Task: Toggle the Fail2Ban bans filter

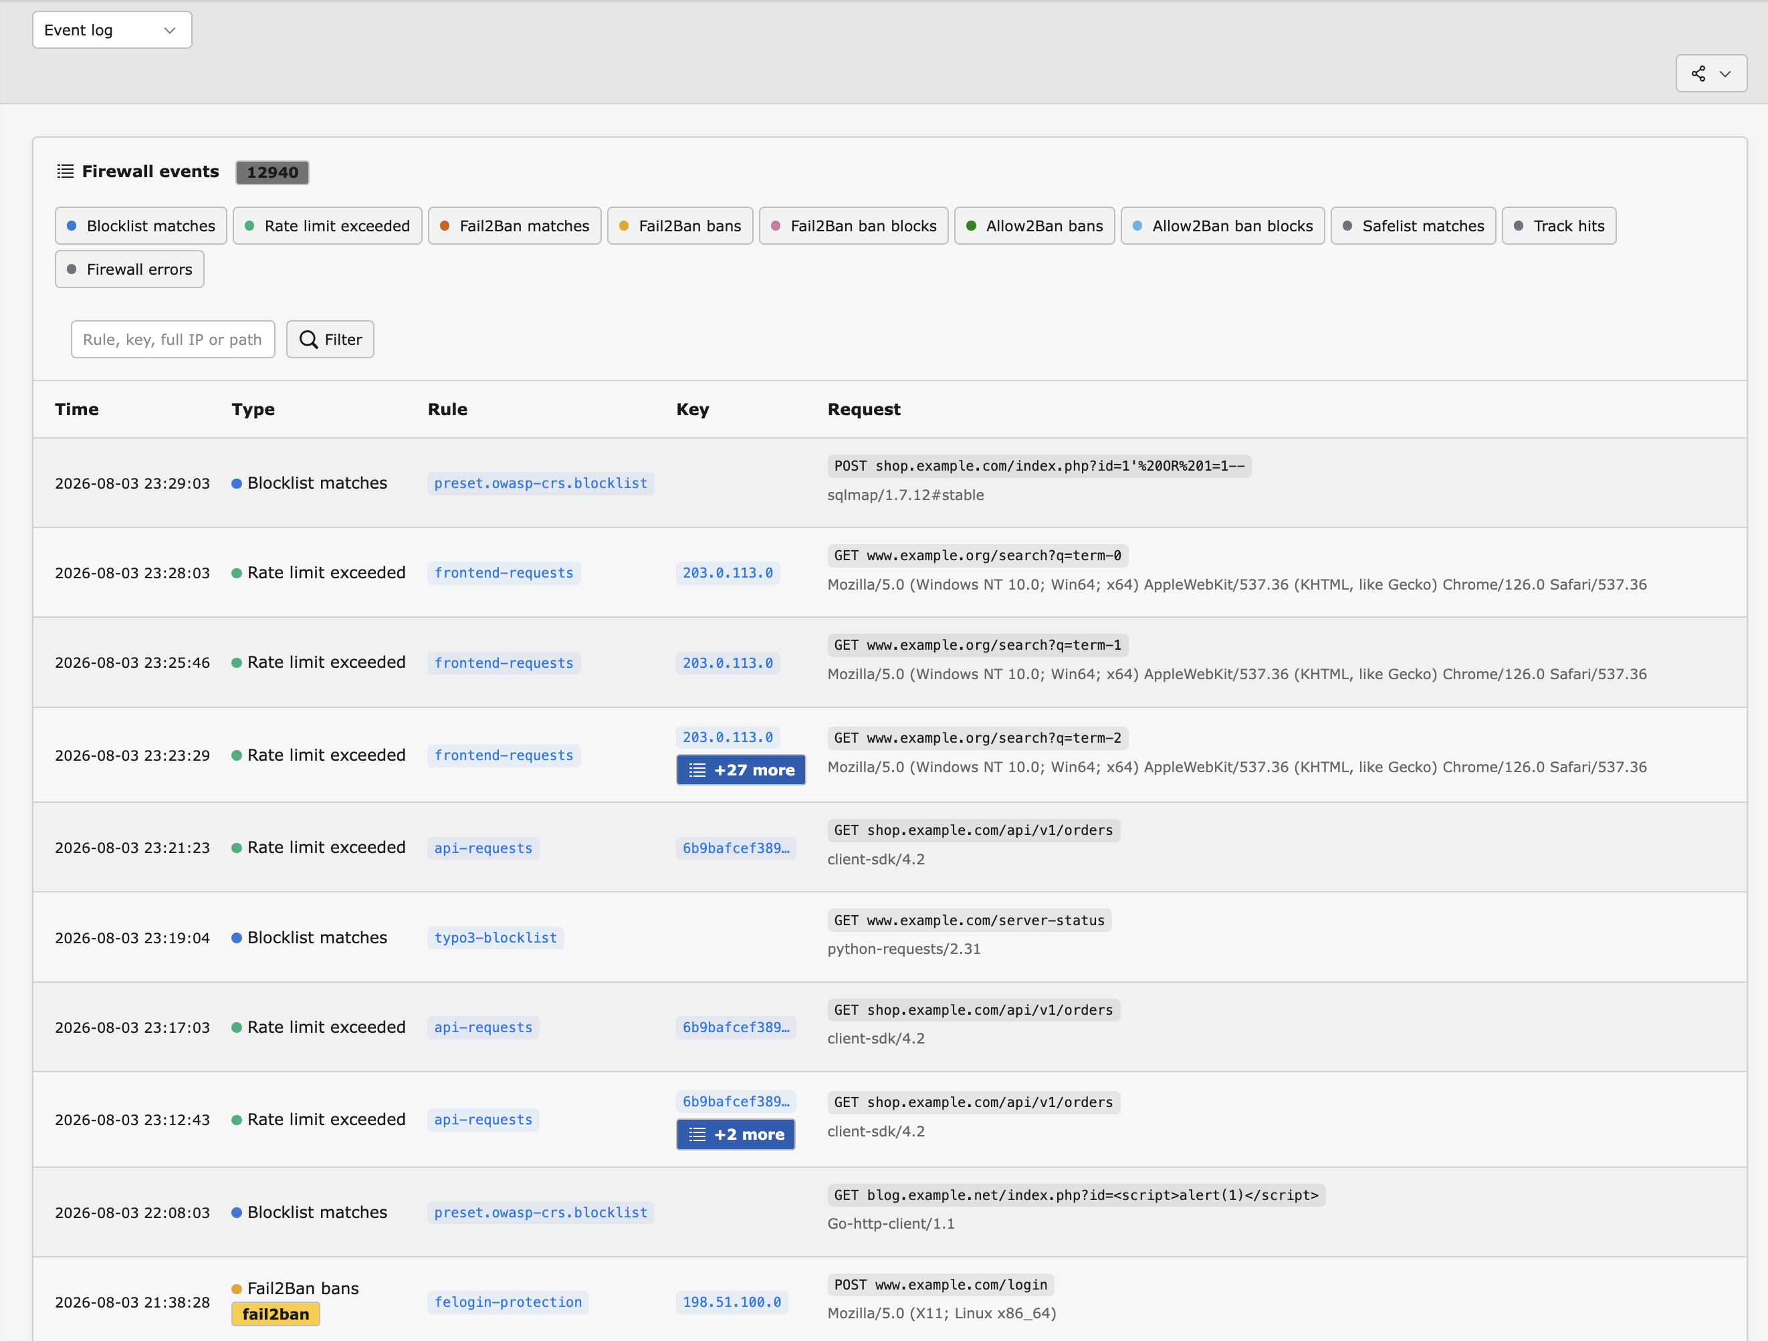Action: click(x=680, y=226)
